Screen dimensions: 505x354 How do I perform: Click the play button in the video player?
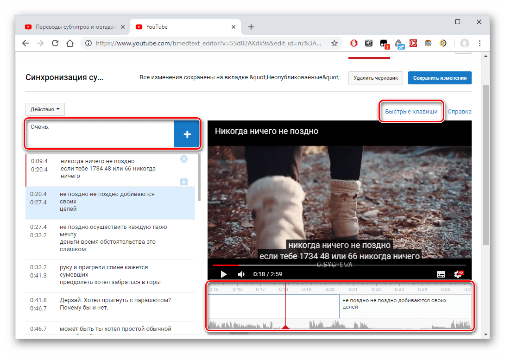[x=224, y=274]
